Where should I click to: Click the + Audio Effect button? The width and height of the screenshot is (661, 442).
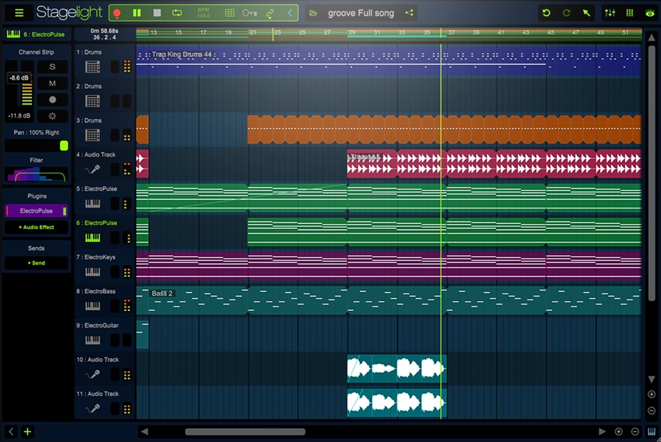36,227
